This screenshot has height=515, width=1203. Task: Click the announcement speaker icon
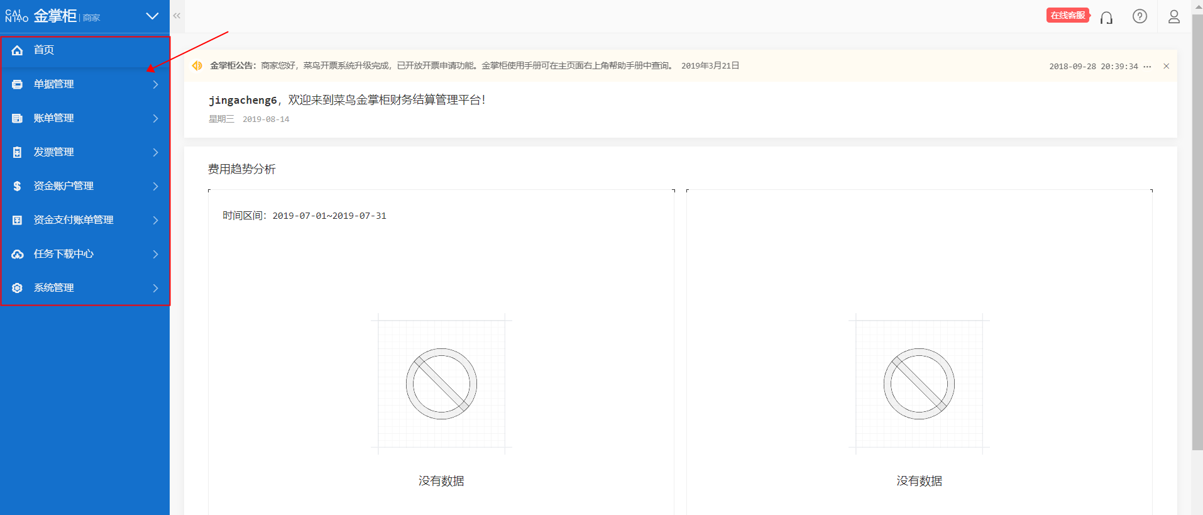point(197,65)
